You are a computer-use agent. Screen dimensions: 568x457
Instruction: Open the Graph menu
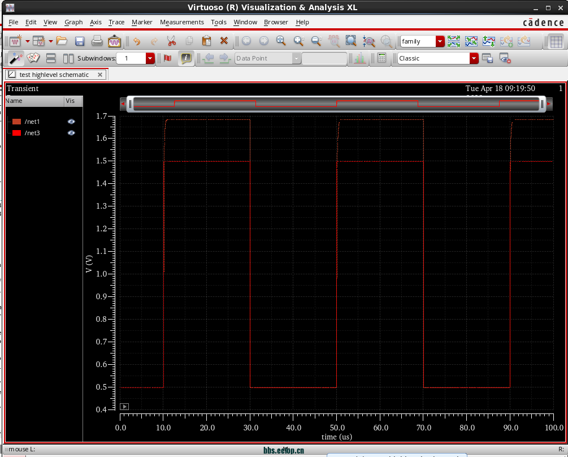pyautogui.click(x=73, y=22)
